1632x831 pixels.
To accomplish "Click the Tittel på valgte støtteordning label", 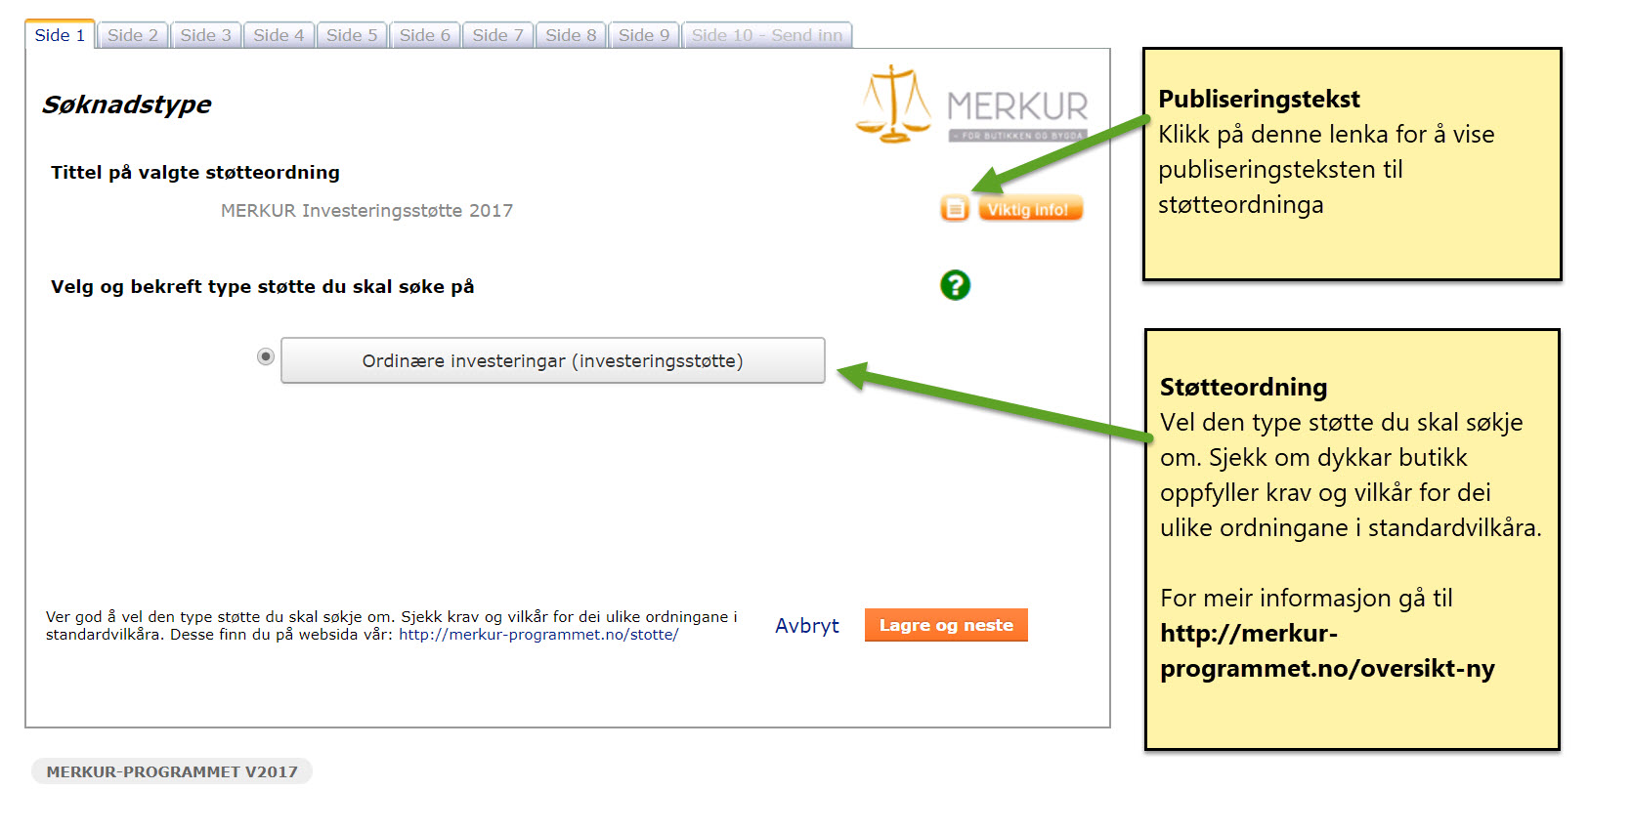I will (x=195, y=173).
